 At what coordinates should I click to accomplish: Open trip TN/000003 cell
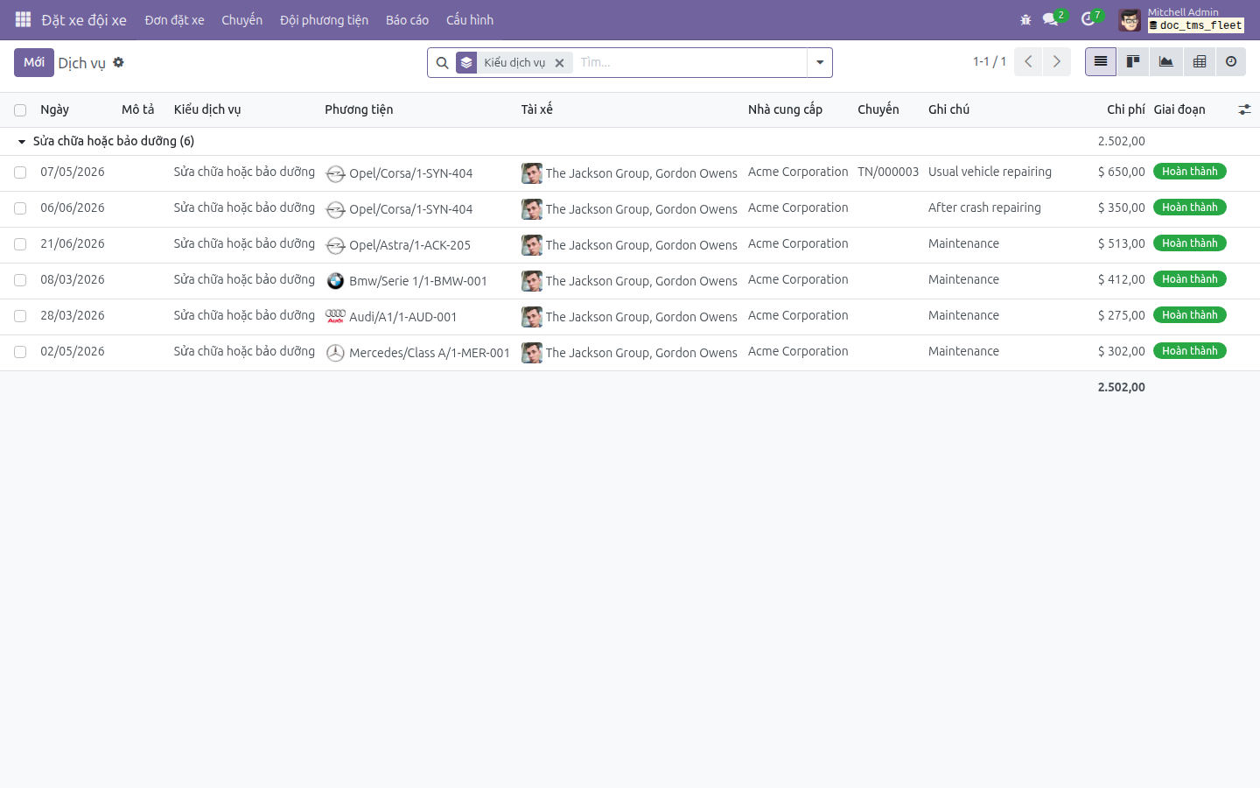pyautogui.click(x=888, y=172)
